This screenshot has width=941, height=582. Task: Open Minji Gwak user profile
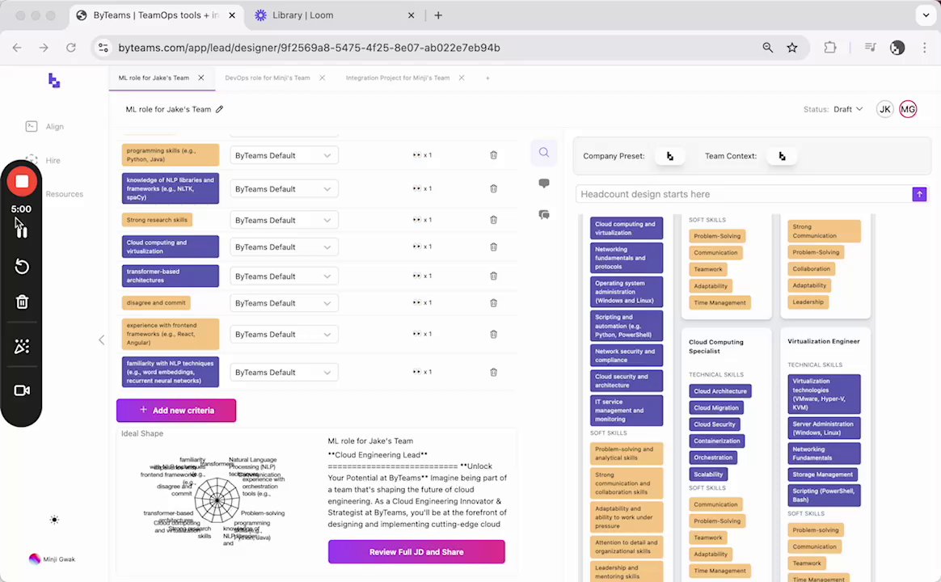coord(53,559)
